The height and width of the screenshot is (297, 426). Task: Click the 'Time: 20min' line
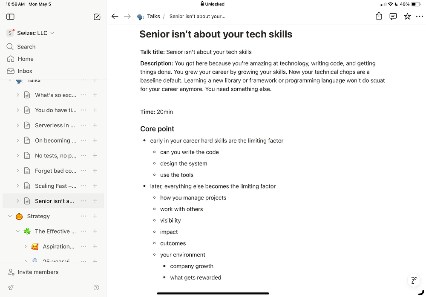point(156,112)
